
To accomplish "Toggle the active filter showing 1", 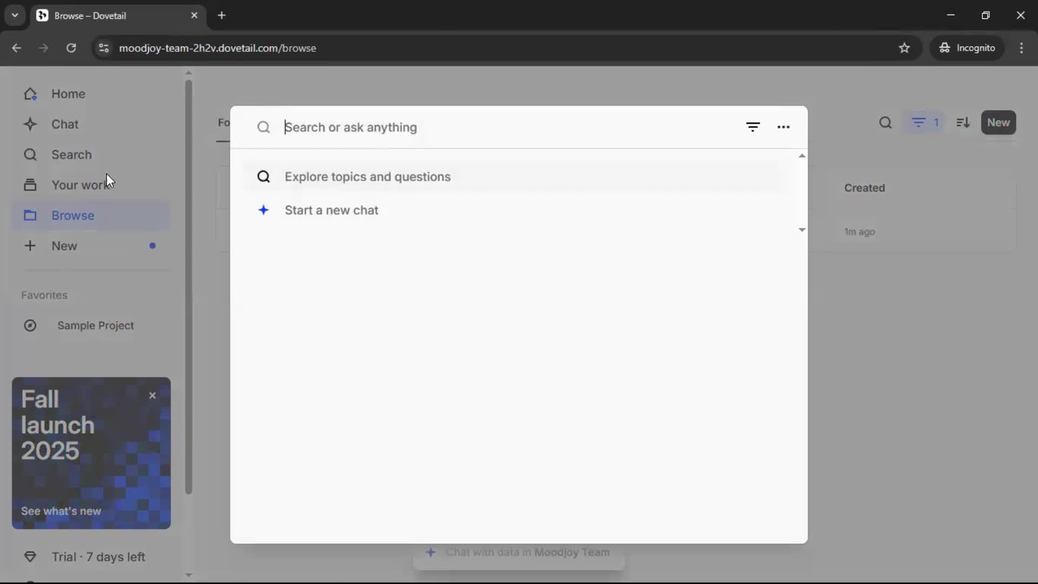I will click(x=925, y=123).
